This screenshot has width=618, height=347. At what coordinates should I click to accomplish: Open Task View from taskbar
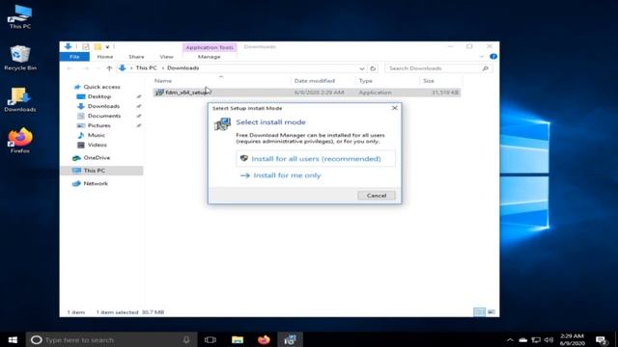[x=211, y=339]
